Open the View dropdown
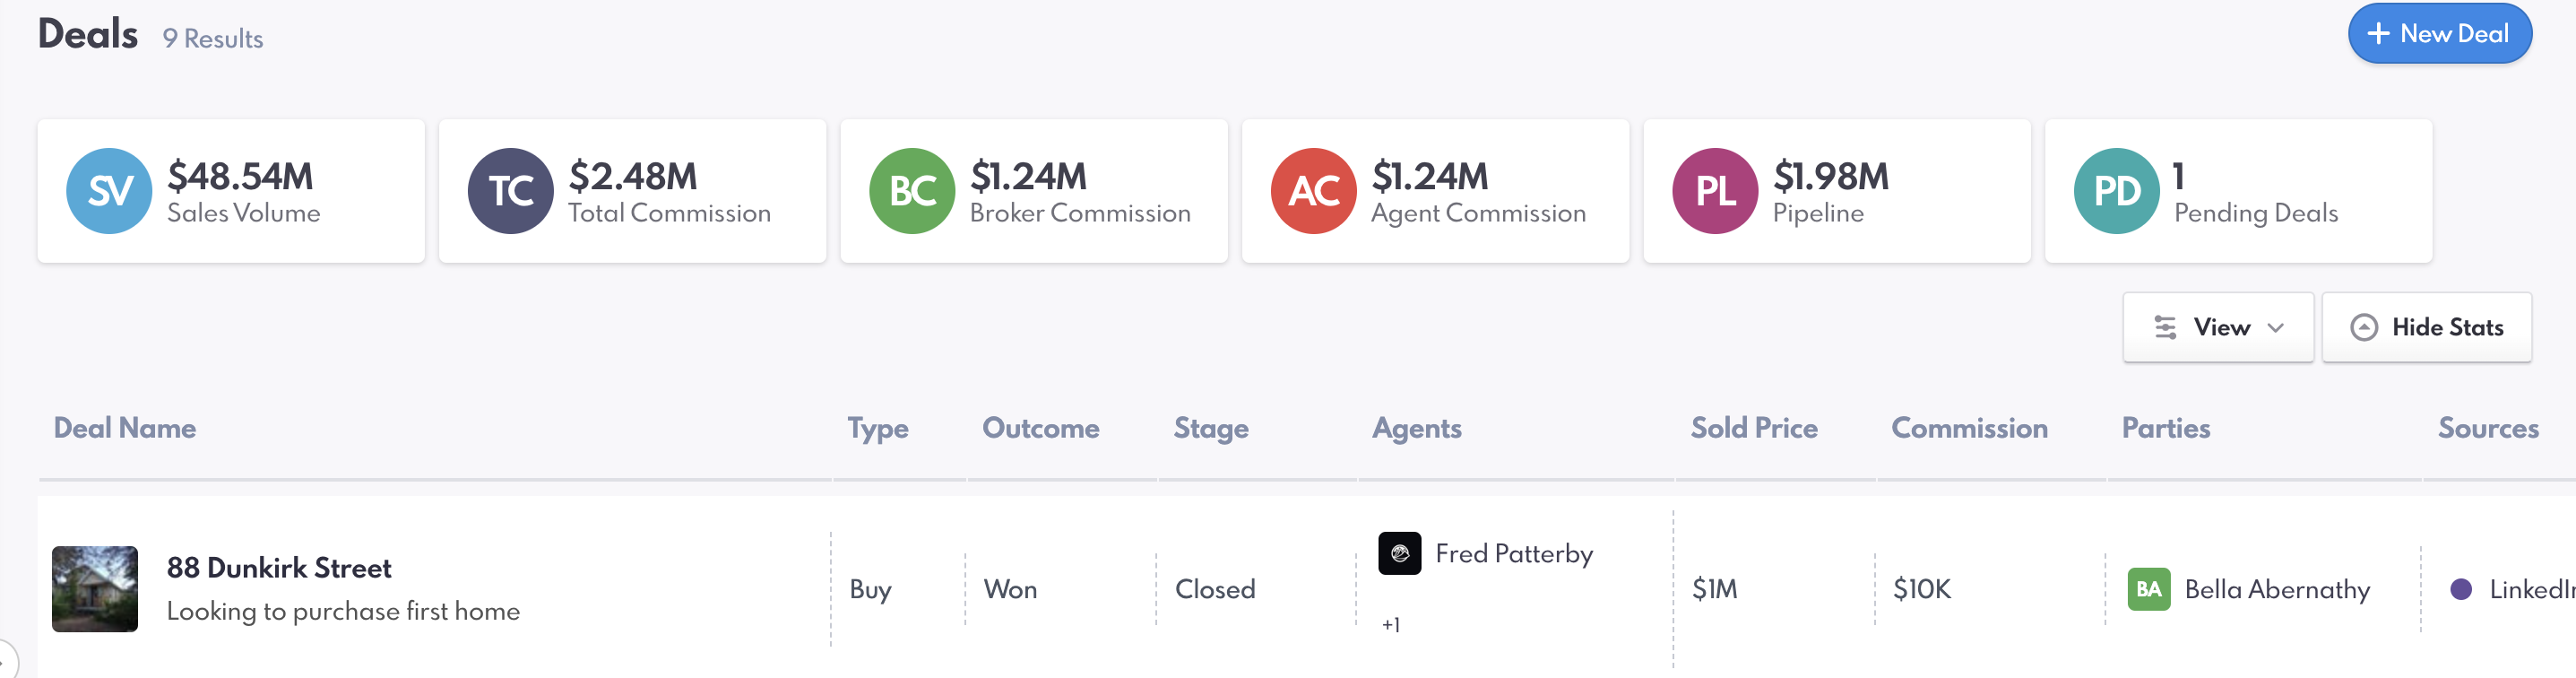Viewport: 2576px width, 678px height. (2217, 327)
